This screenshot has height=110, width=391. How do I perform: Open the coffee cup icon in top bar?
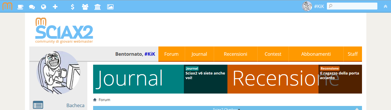tap(20, 6)
